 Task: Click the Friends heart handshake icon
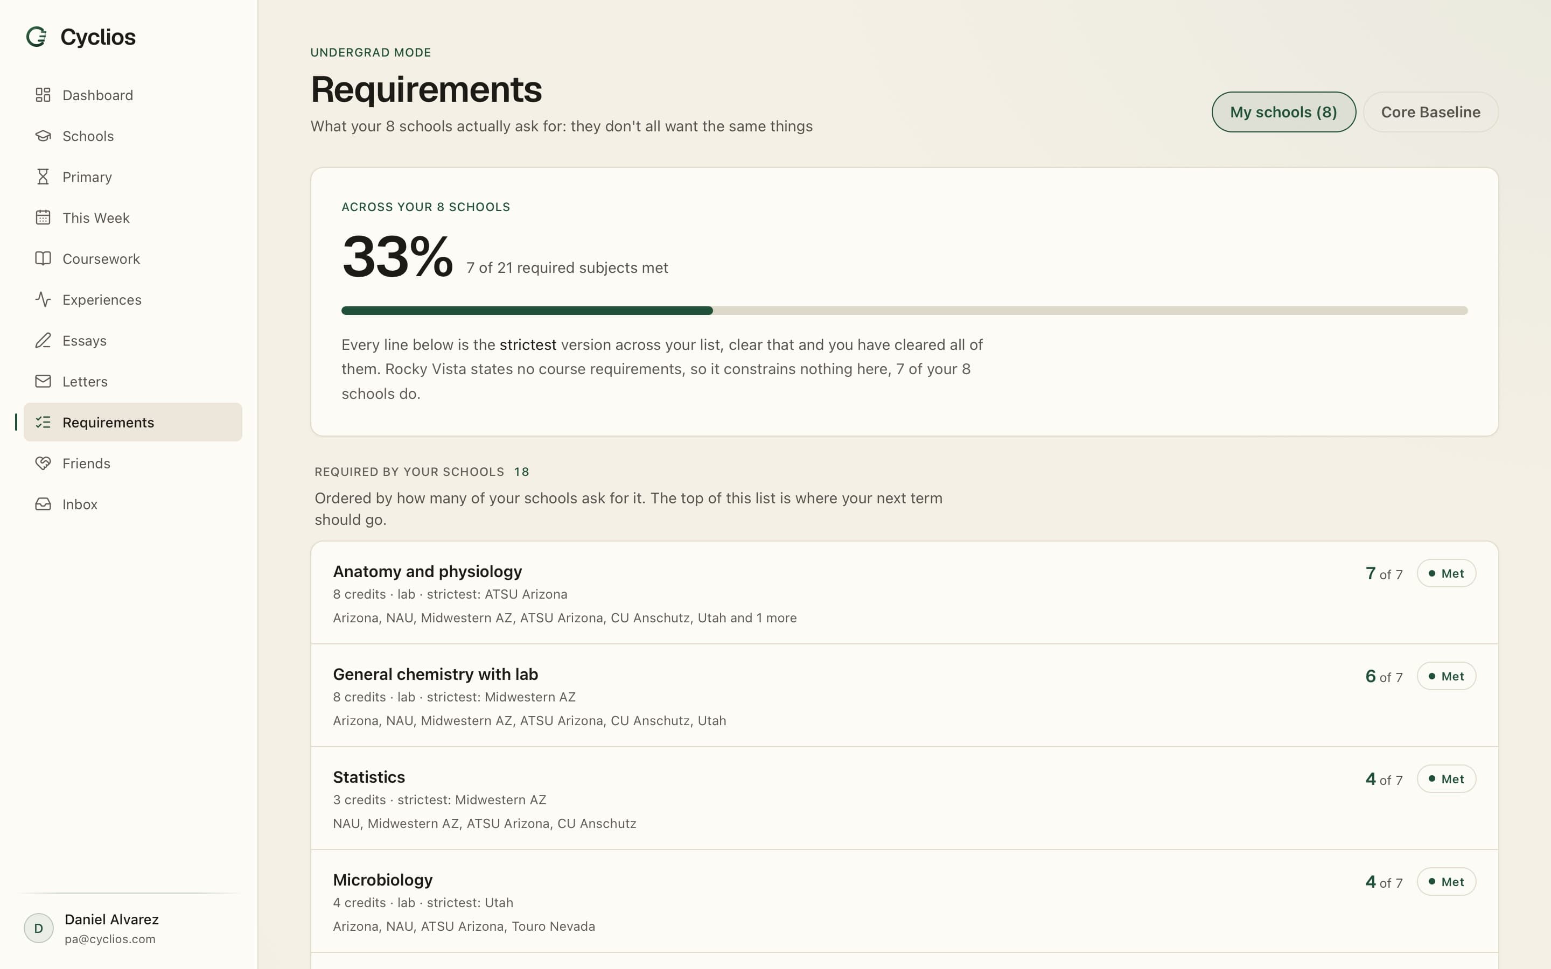click(x=43, y=464)
